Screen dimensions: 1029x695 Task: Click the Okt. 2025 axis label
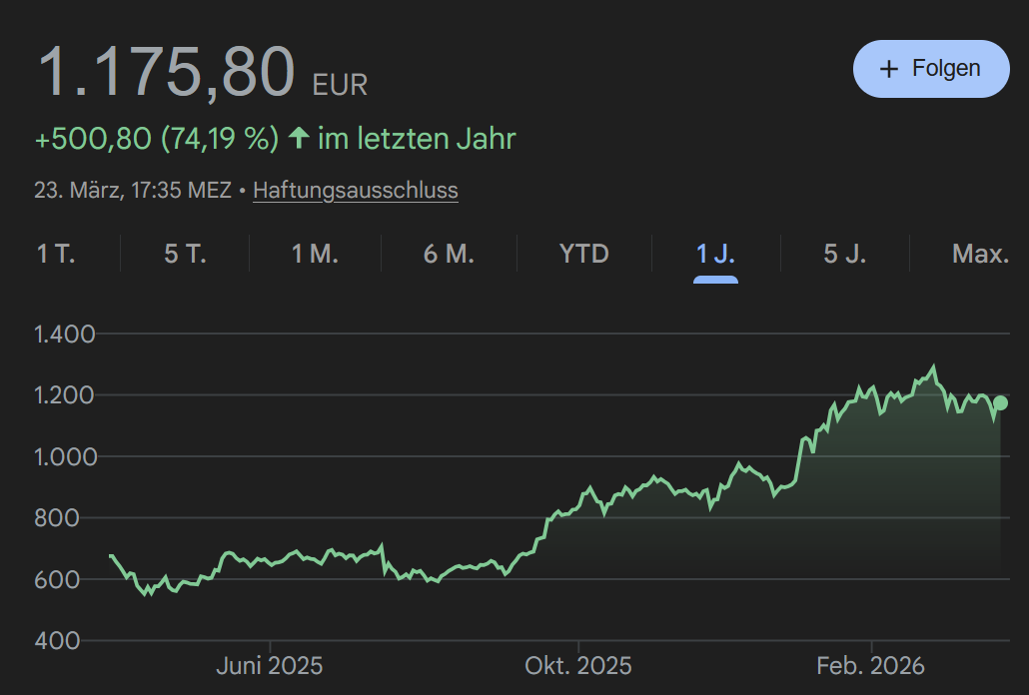pyautogui.click(x=578, y=665)
